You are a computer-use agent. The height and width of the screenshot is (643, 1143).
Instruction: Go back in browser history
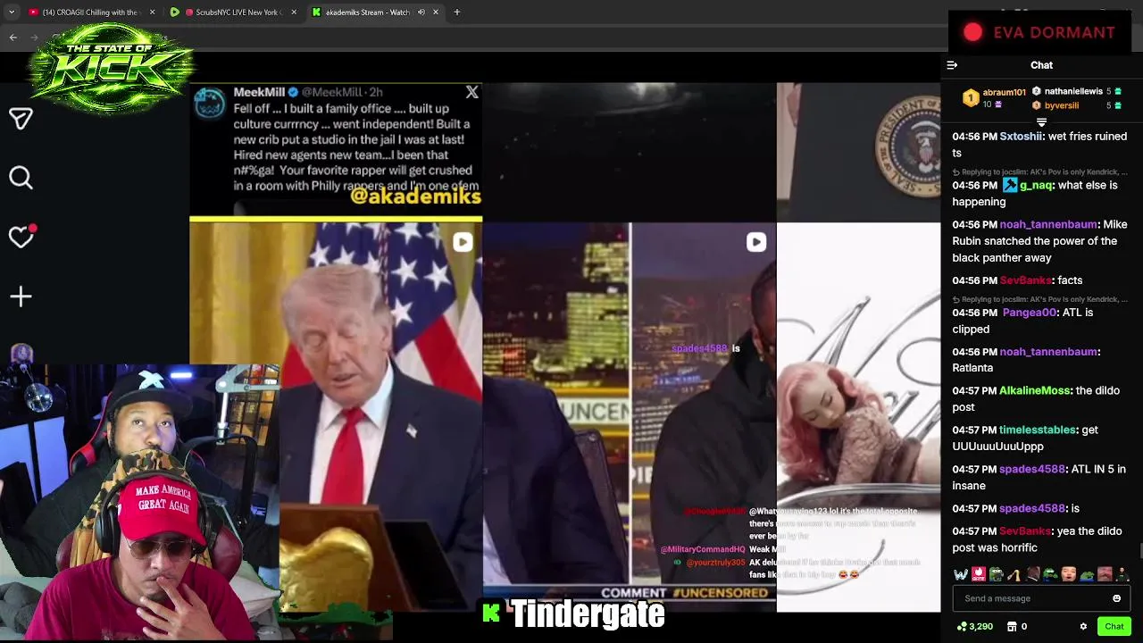click(x=13, y=37)
